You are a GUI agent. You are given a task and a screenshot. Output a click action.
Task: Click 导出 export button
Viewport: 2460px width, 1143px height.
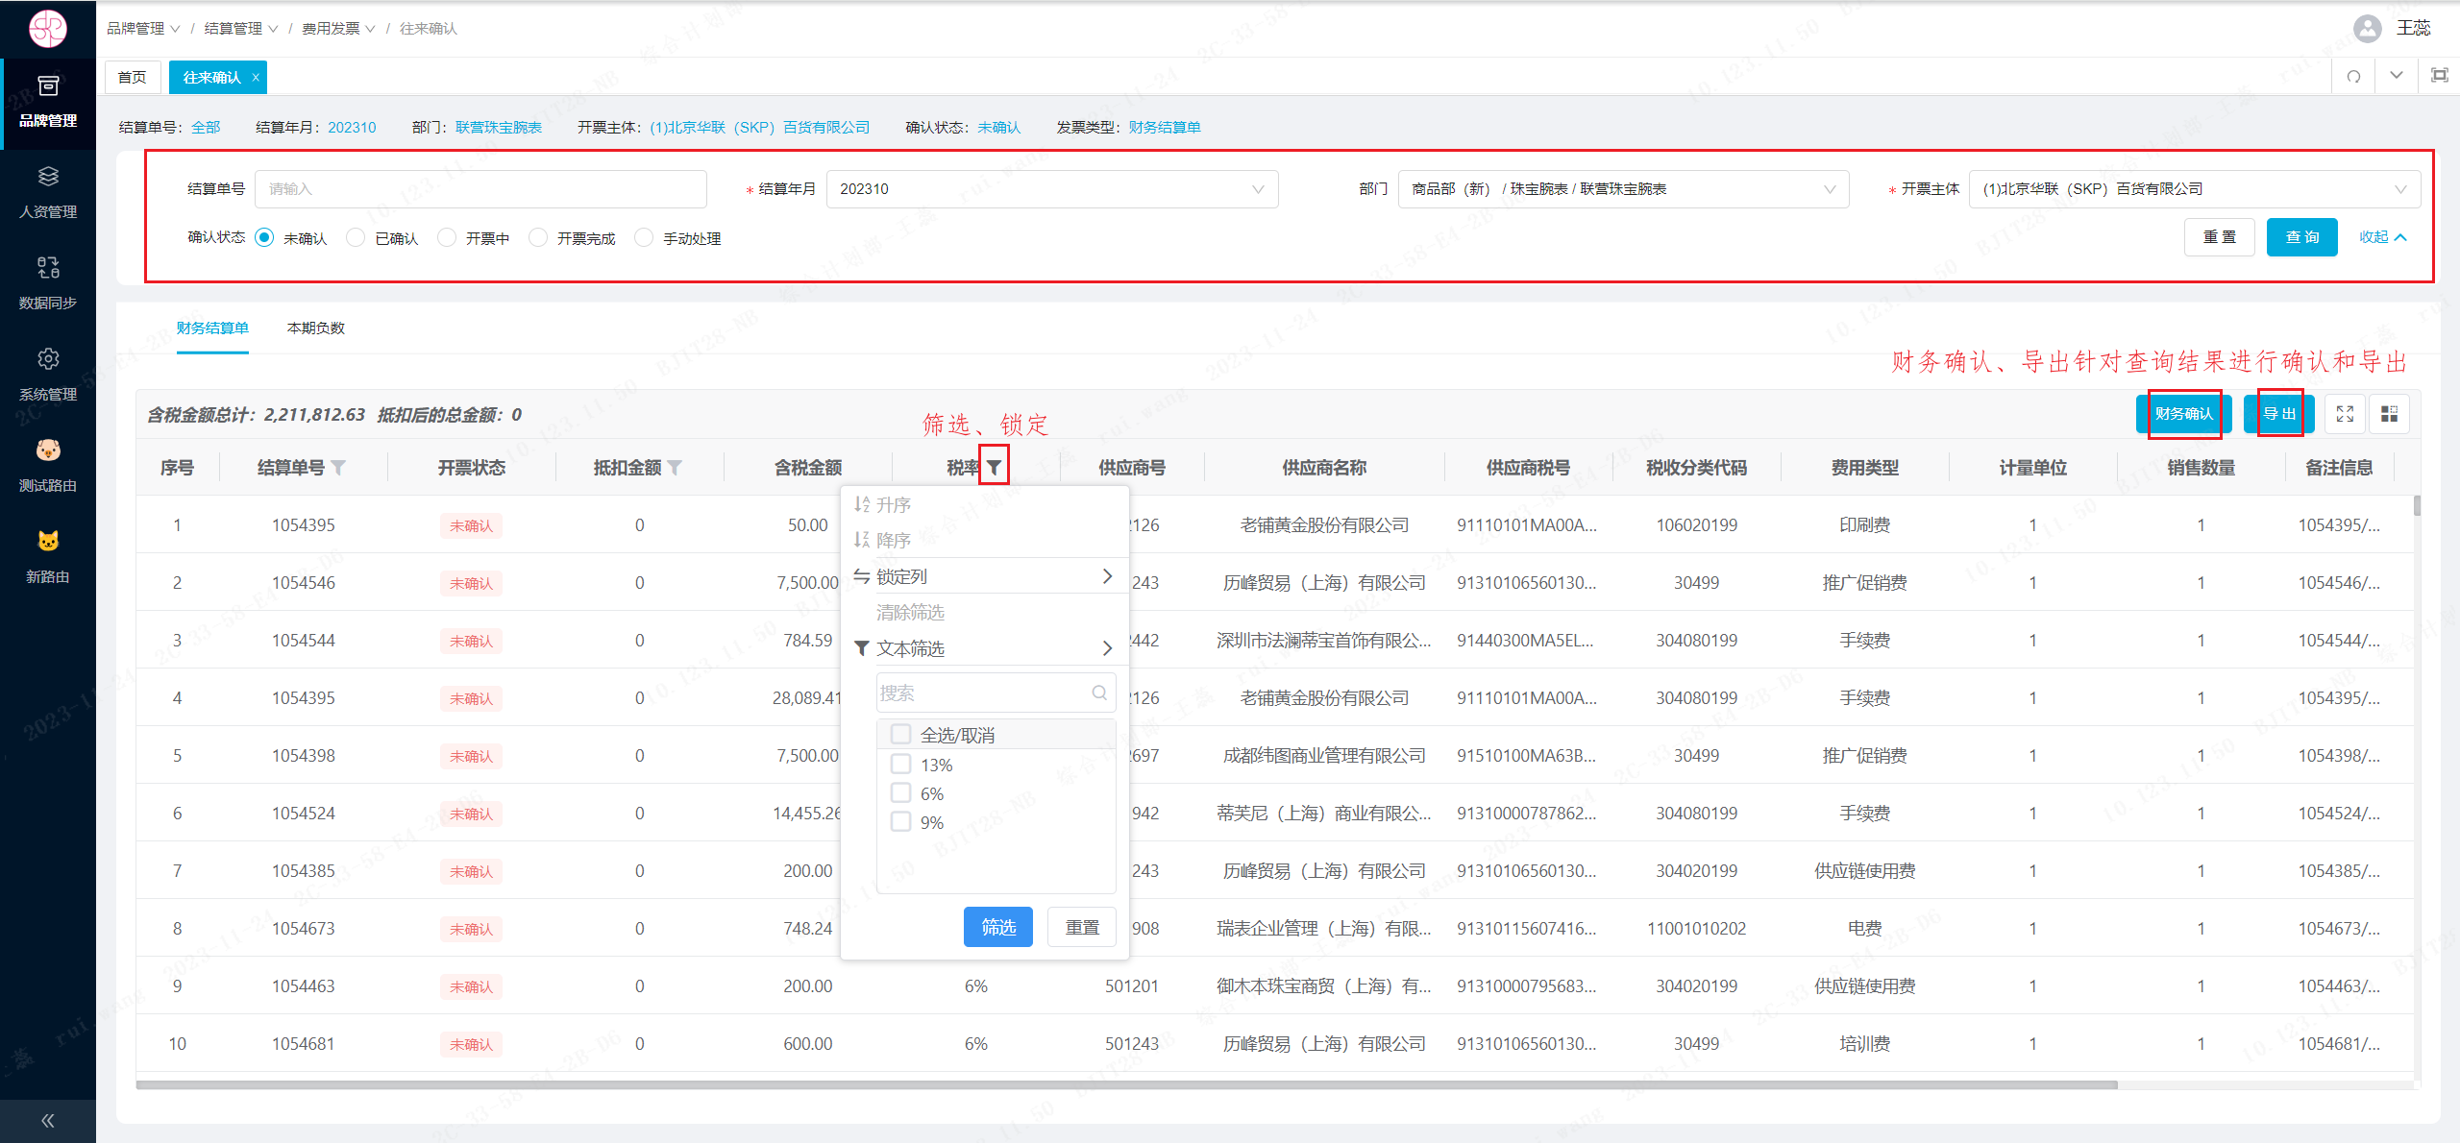point(2278,414)
